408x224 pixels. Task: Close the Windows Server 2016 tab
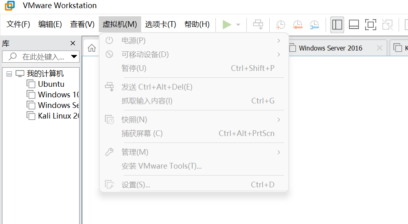379,48
